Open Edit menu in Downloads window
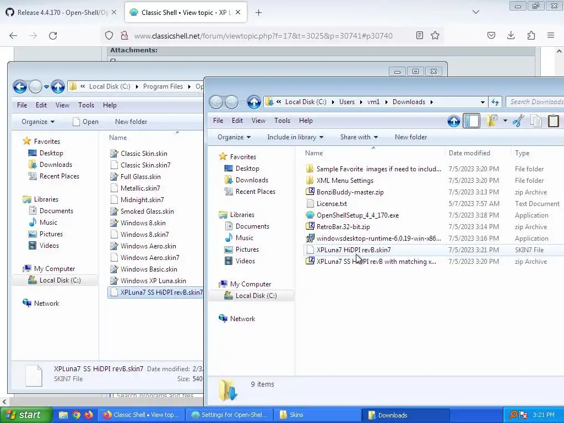This screenshot has width=564, height=423. pos(237,121)
